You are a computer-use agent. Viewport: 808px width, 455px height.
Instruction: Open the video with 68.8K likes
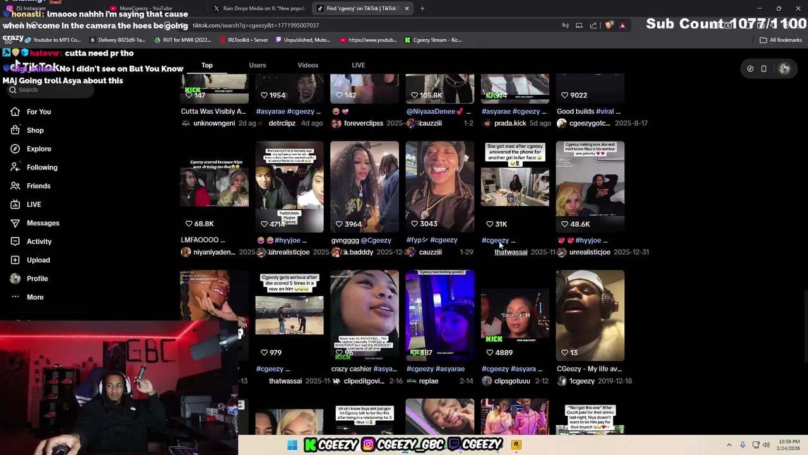[214, 186]
